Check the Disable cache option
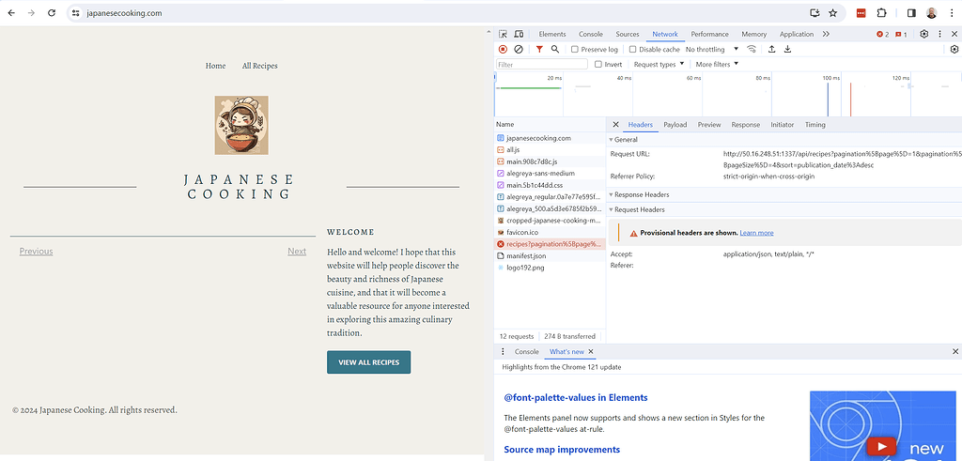The image size is (962, 461). [x=633, y=49]
